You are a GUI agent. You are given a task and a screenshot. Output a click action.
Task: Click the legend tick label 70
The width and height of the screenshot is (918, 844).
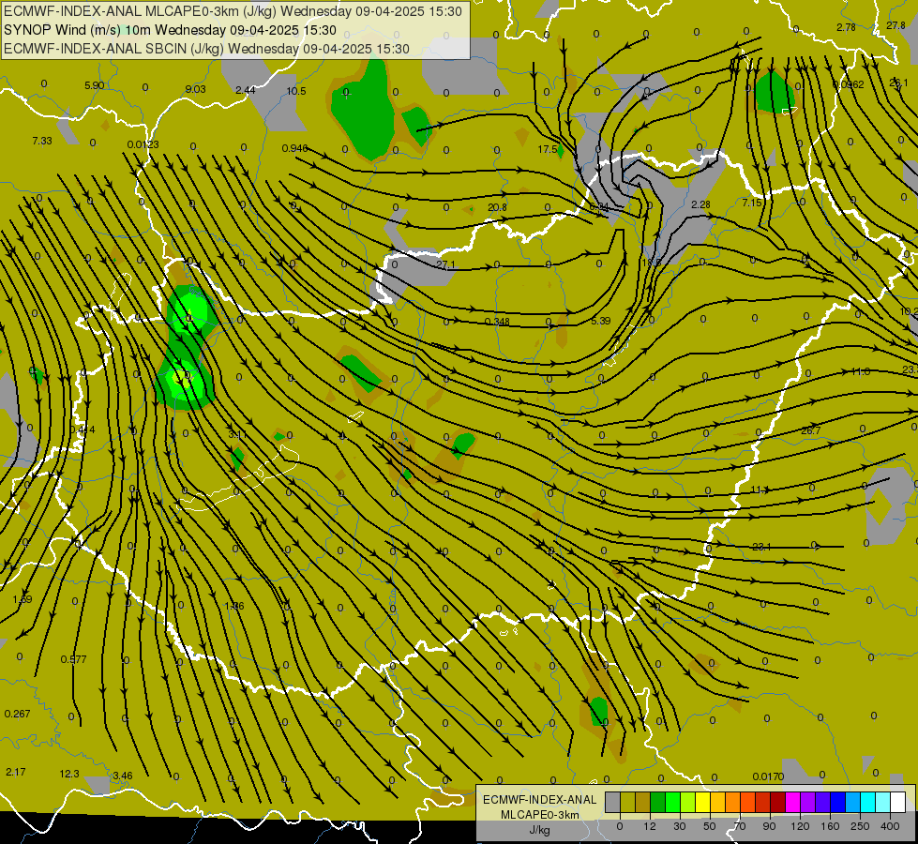(740, 826)
